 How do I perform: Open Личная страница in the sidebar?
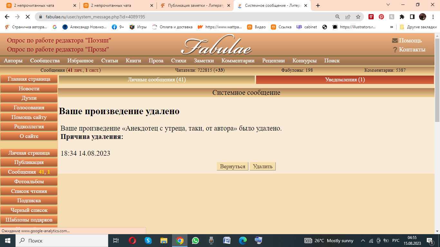pyautogui.click(x=29, y=153)
